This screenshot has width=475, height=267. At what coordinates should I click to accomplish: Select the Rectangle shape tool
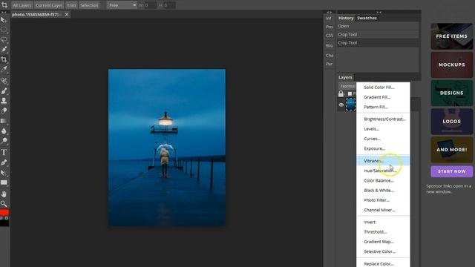(4, 182)
